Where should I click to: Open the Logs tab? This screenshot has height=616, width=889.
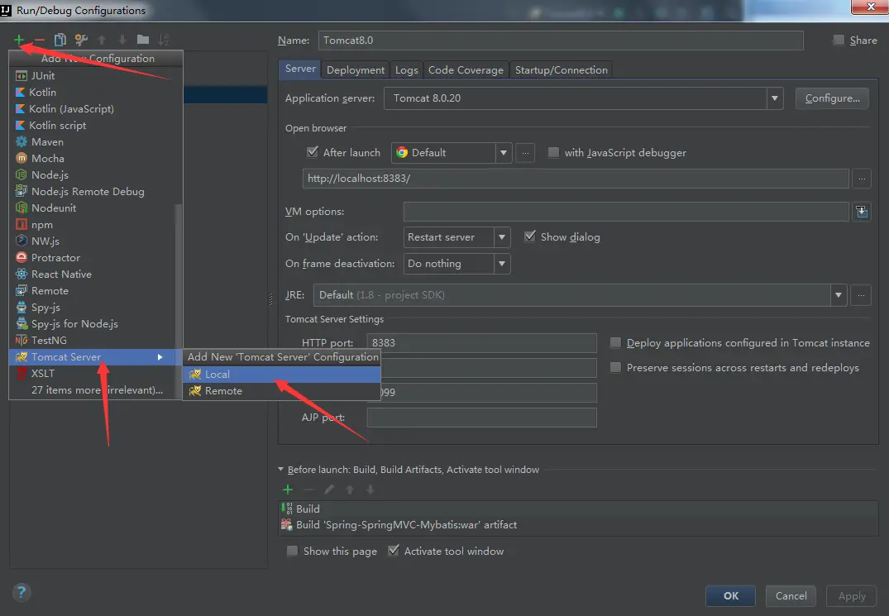pyautogui.click(x=406, y=69)
